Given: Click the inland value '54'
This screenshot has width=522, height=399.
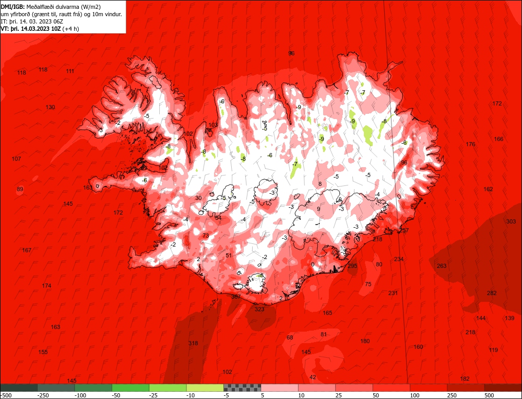Looking at the screenshot, I should coord(218,218).
